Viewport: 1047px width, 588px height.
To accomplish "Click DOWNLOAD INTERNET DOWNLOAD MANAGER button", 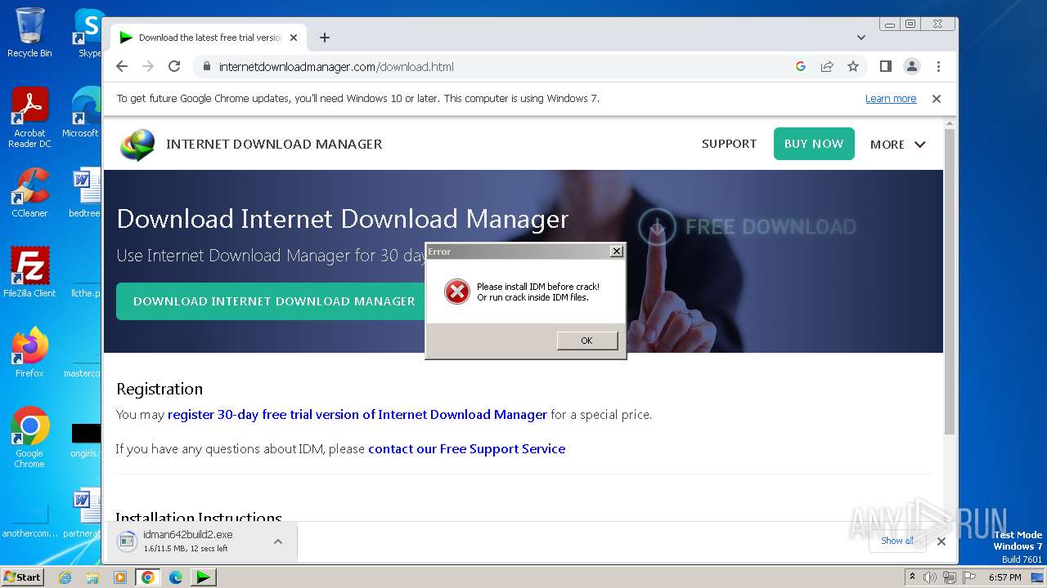I will [x=274, y=301].
